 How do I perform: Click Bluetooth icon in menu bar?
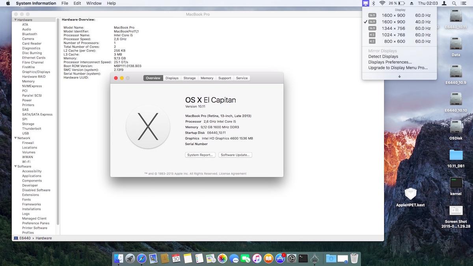[x=374, y=3]
